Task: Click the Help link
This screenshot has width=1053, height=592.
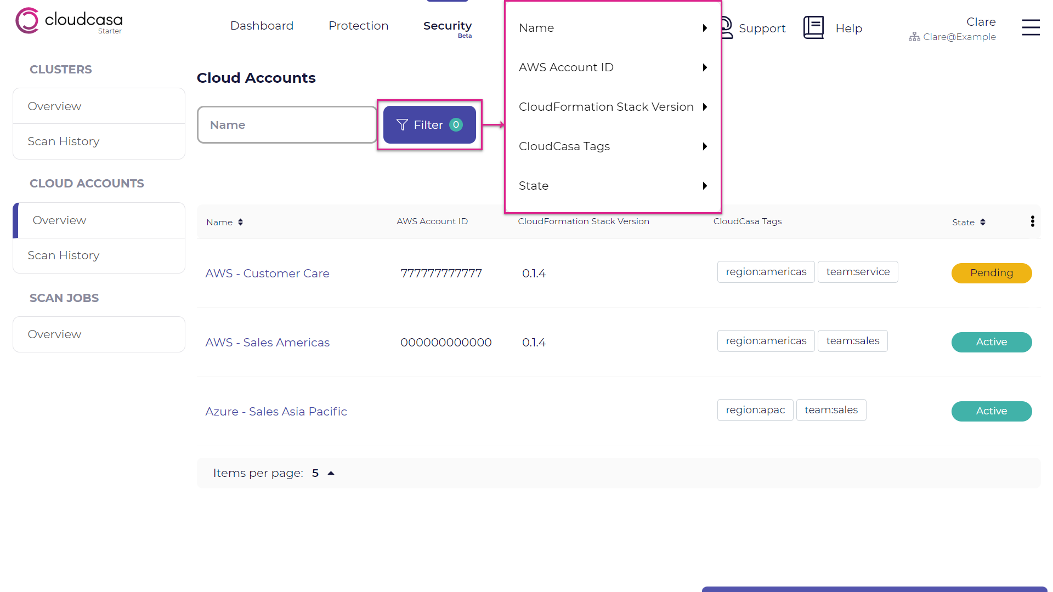Action: click(x=848, y=28)
